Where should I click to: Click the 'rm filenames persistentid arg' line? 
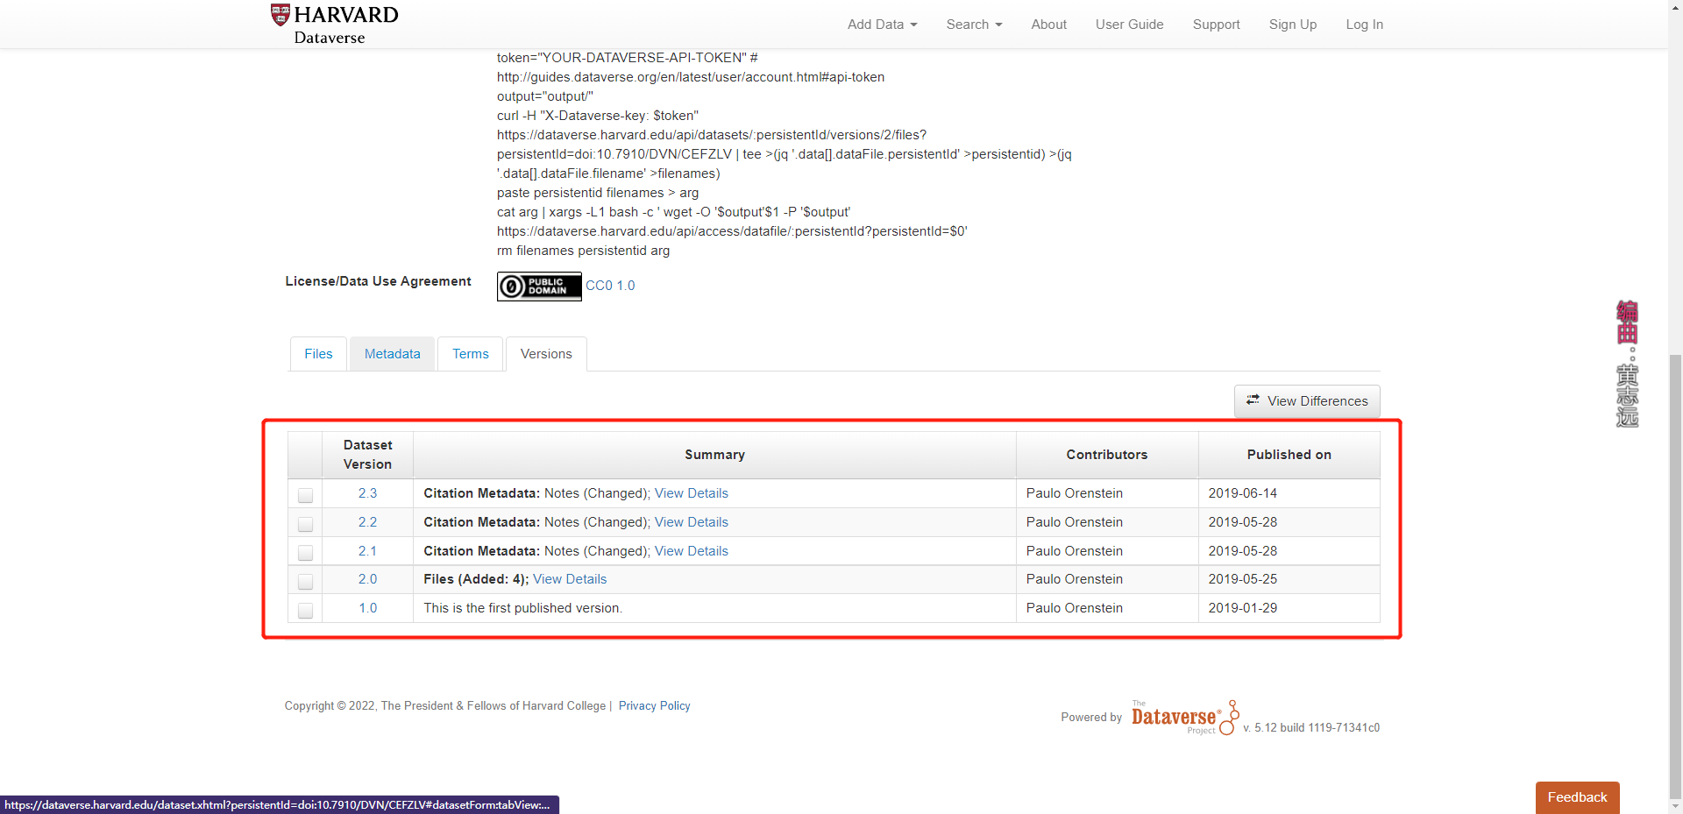(x=583, y=251)
